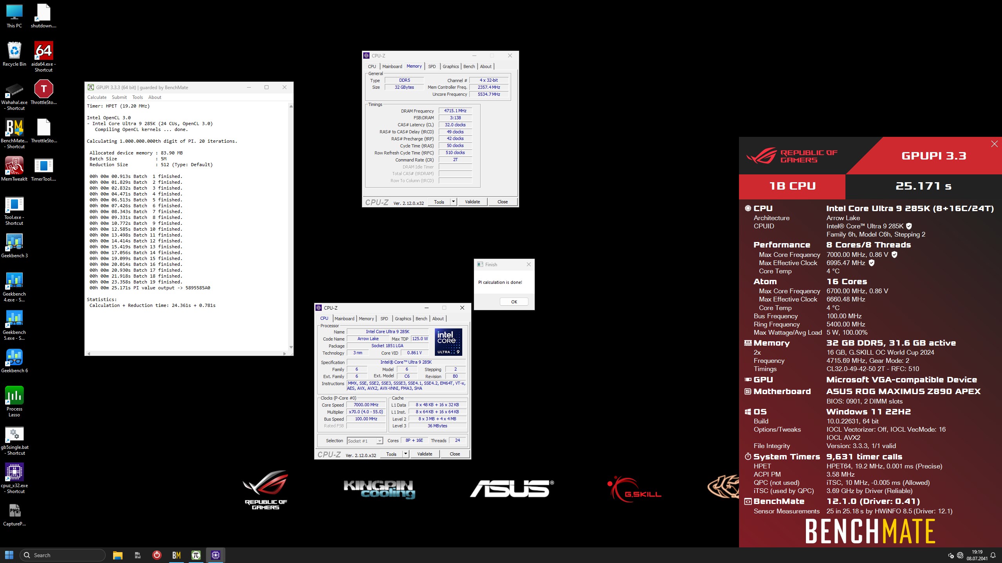
Task: Open Process Lasso desktop icon
Action: click(14, 402)
